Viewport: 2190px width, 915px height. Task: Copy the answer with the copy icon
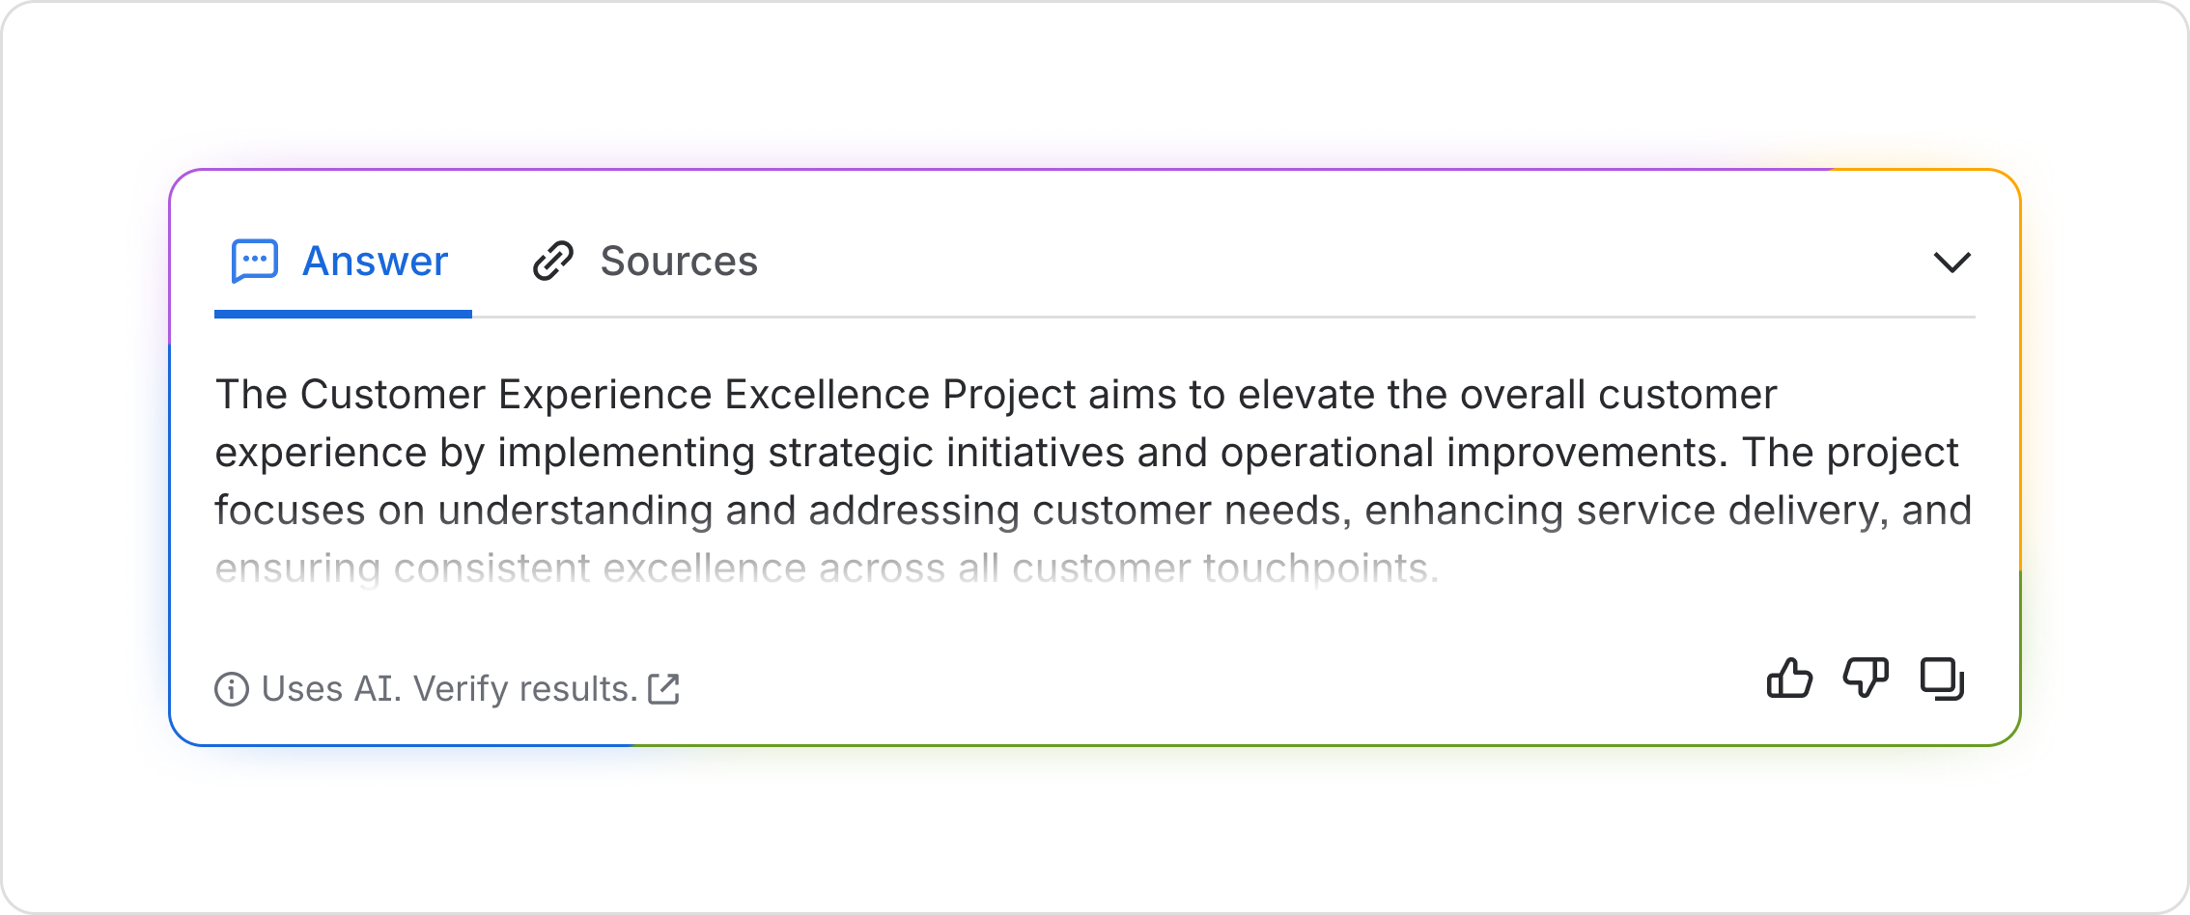1943,679
